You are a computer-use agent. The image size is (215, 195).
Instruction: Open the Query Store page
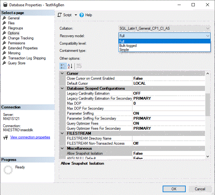pos(17,63)
